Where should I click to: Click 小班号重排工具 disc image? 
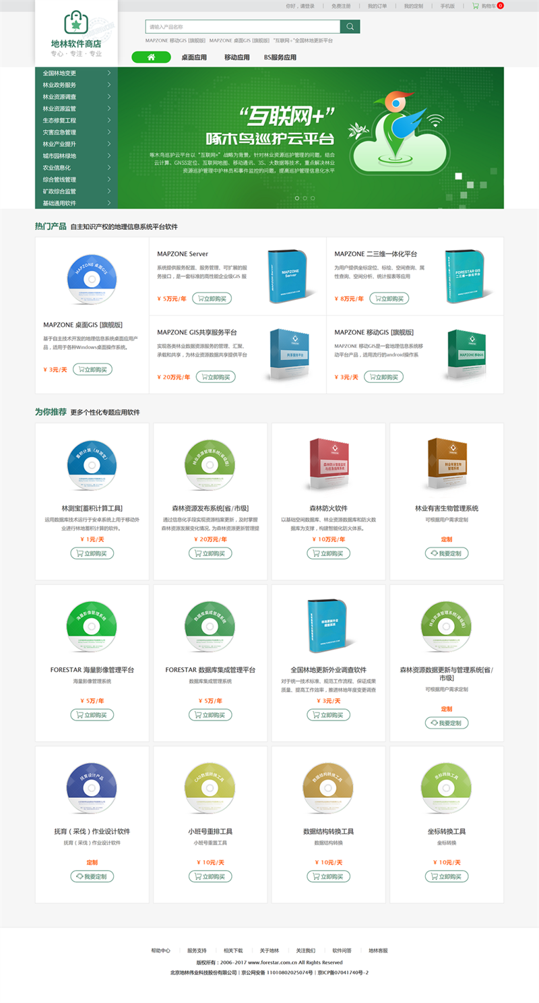click(210, 789)
